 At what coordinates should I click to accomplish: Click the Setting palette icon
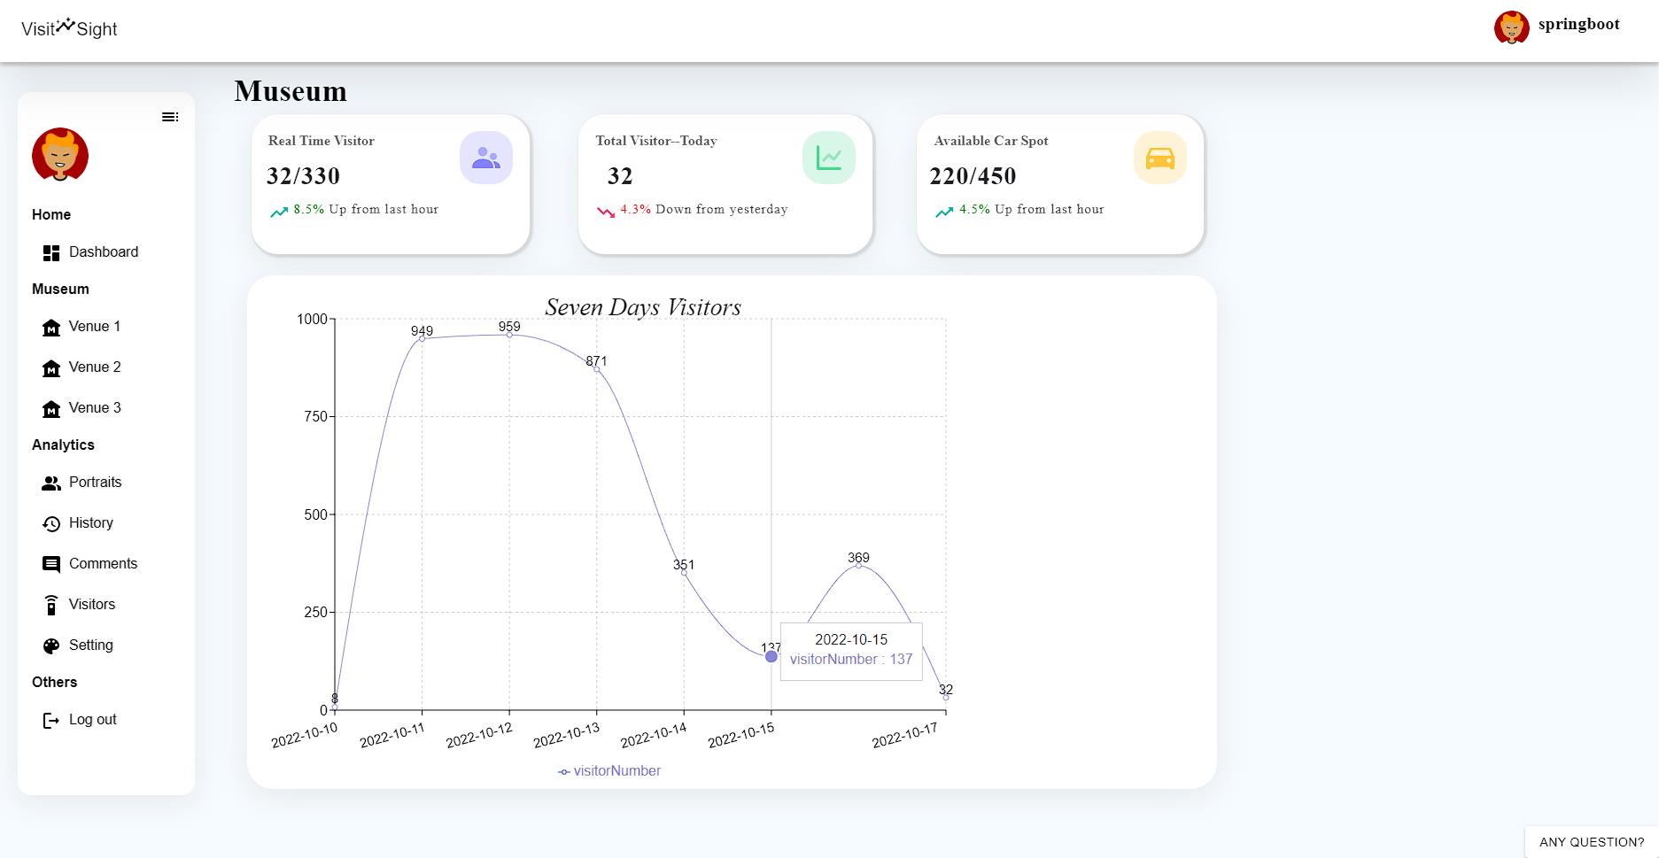pos(50,645)
